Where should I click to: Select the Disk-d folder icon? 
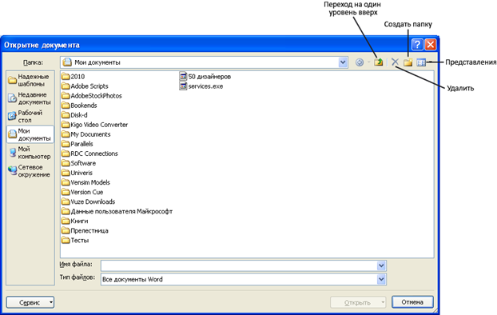[66, 115]
